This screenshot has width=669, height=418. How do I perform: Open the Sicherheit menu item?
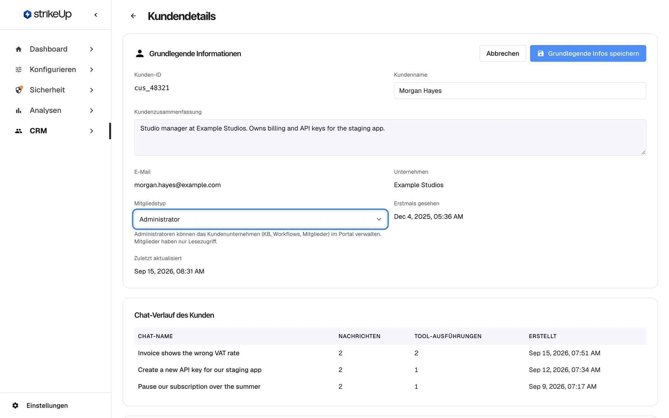click(55, 90)
